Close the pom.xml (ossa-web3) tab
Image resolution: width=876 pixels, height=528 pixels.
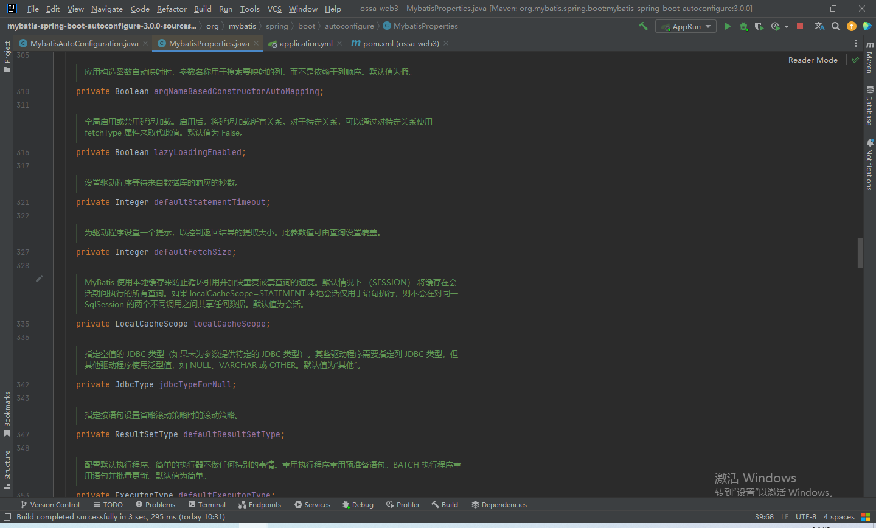pyautogui.click(x=445, y=43)
